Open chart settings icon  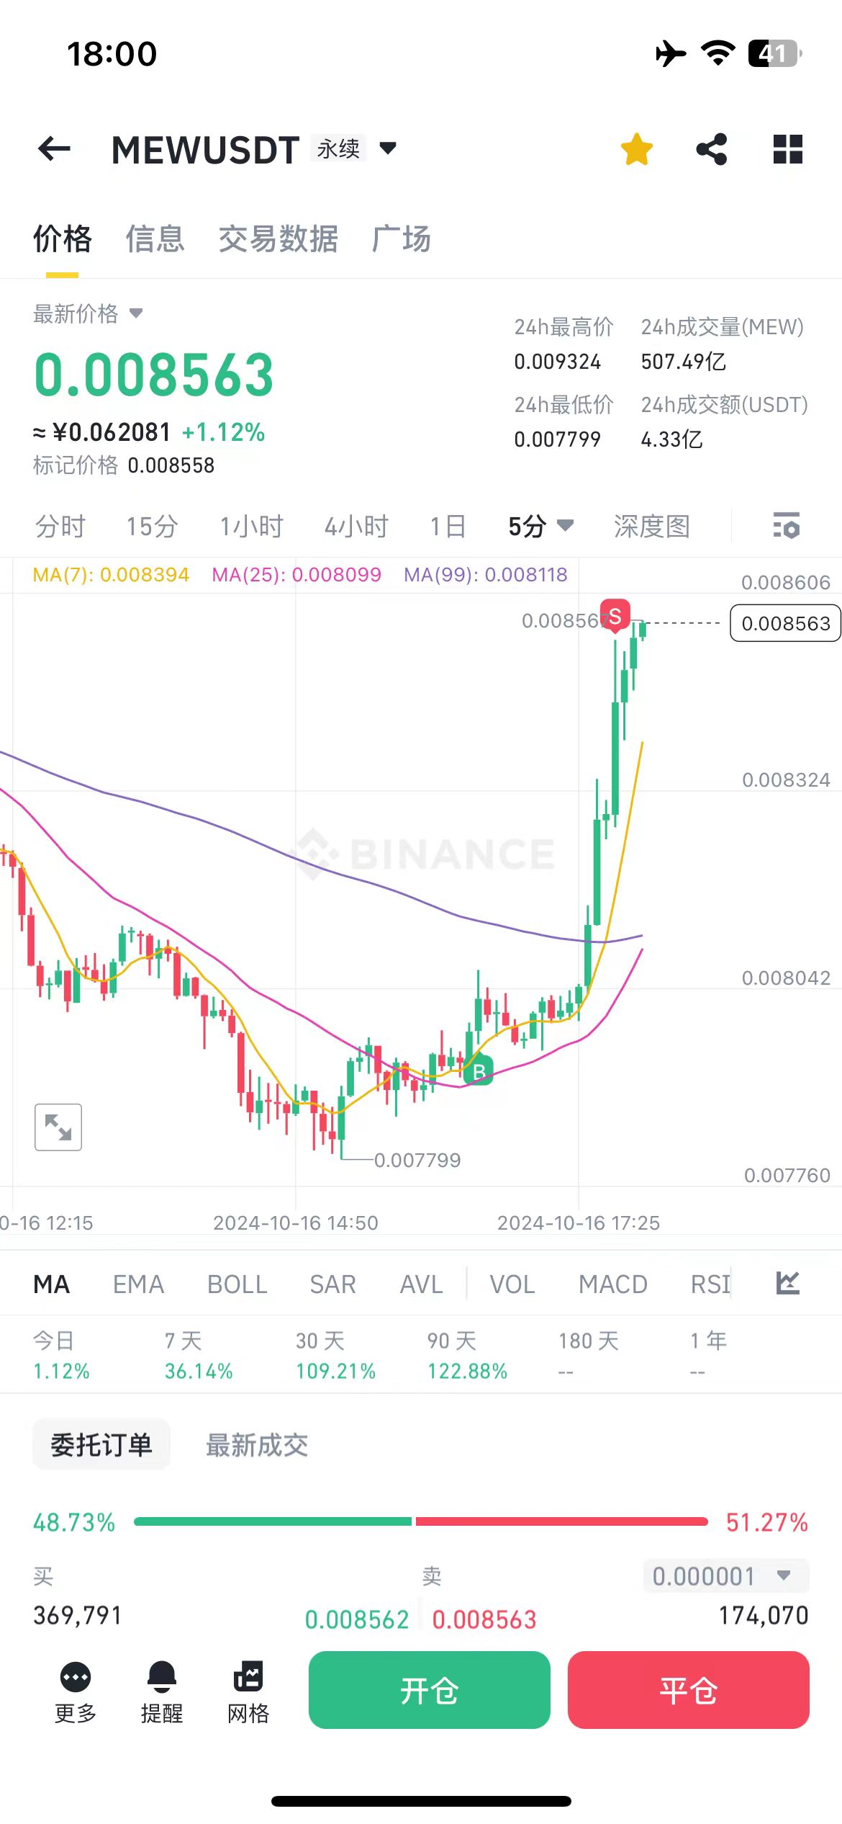tap(786, 526)
